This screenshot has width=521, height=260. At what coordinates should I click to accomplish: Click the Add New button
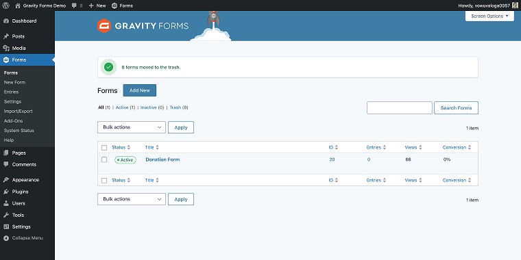(x=140, y=90)
